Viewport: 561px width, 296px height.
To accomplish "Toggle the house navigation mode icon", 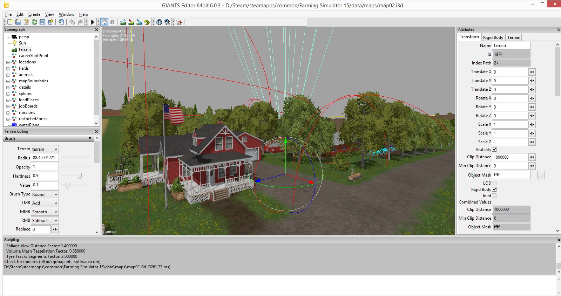I will [104, 22].
